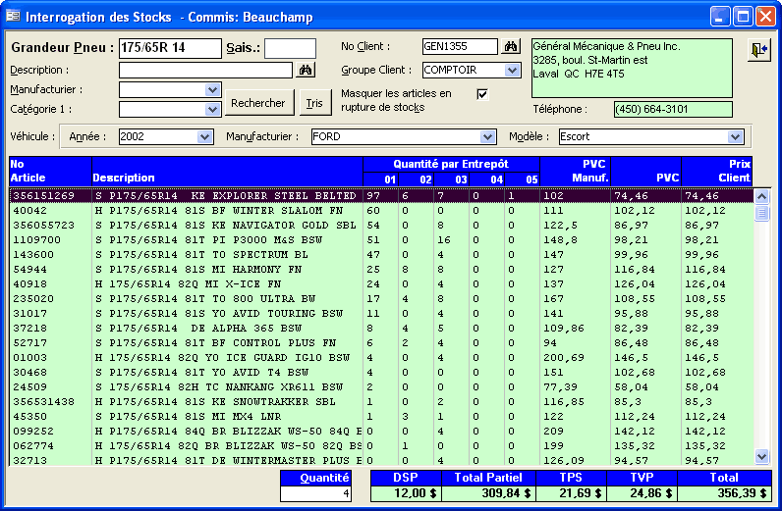Click the Prix Client column header

tap(716, 172)
